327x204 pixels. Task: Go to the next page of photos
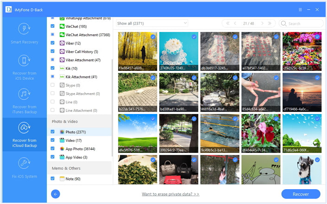pos(263,23)
